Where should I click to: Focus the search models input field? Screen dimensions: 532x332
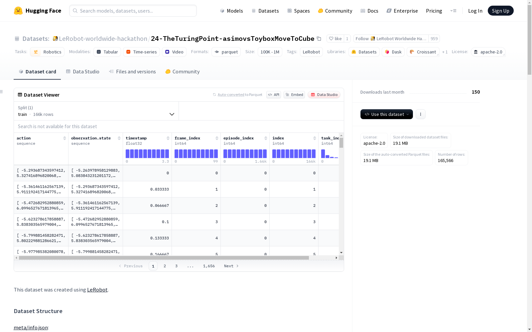(133, 11)
